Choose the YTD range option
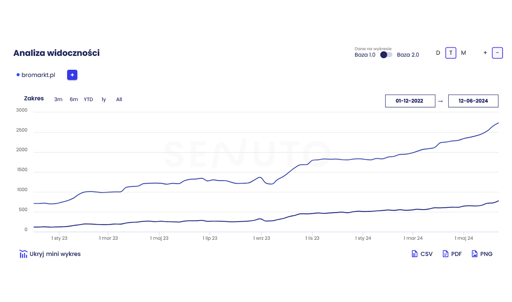 [x=88, y=100]
